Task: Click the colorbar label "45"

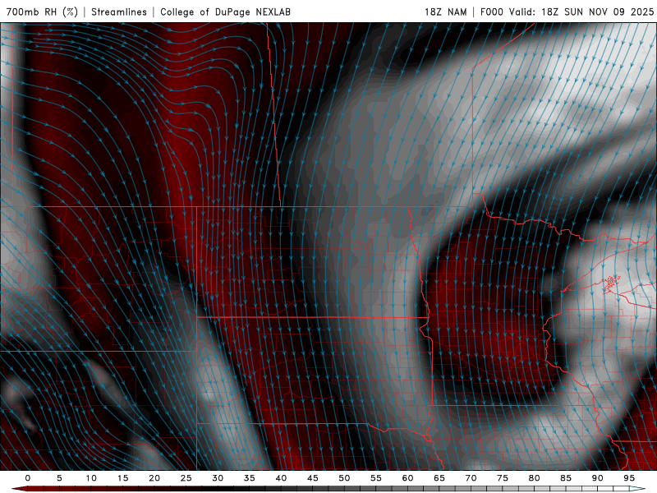Action: pyautogui.click(x=313, y=478)
